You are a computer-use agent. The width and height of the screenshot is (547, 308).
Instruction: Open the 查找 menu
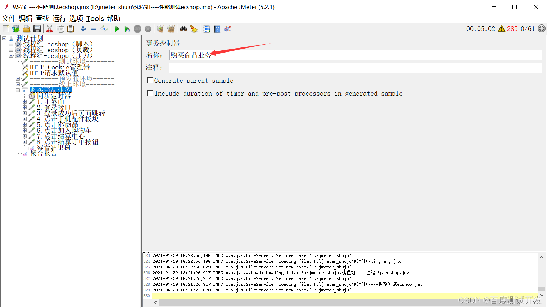(x=42, y=18)
